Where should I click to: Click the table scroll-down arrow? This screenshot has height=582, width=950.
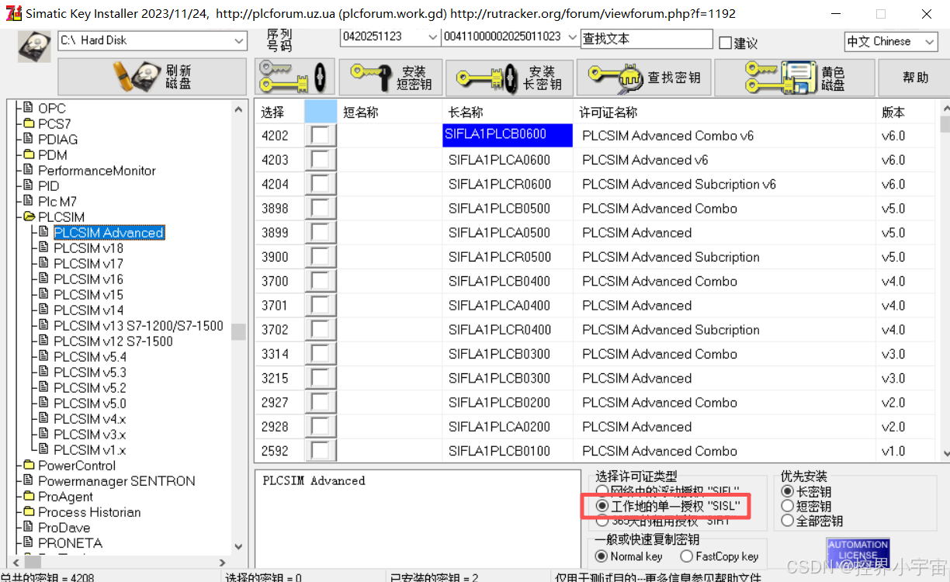(945, 454)
